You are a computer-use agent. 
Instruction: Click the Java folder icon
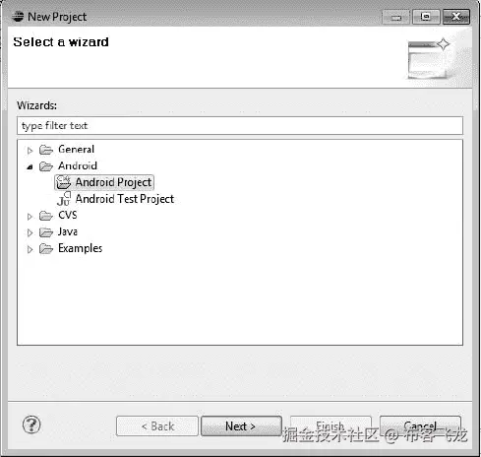46,232
